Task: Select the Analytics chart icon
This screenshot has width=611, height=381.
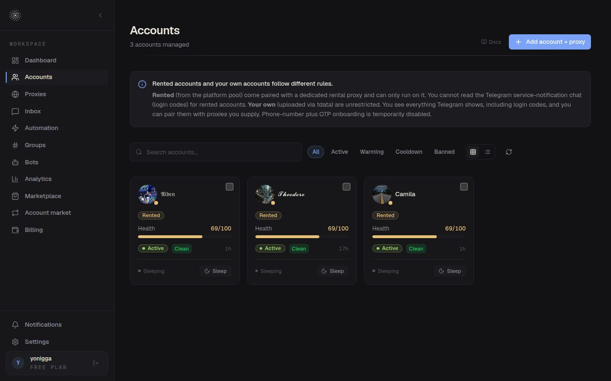Action: point(15,179)
